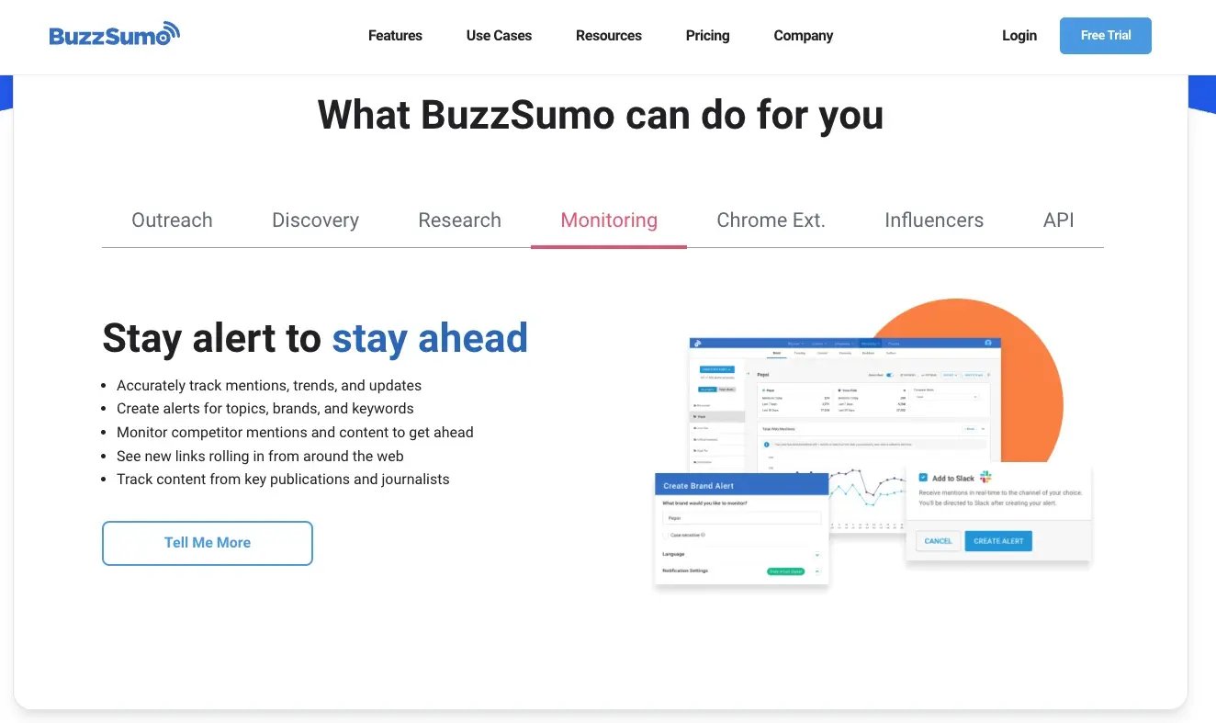
Task: Switch to the Research tab
Action: [x=459, y=220]
